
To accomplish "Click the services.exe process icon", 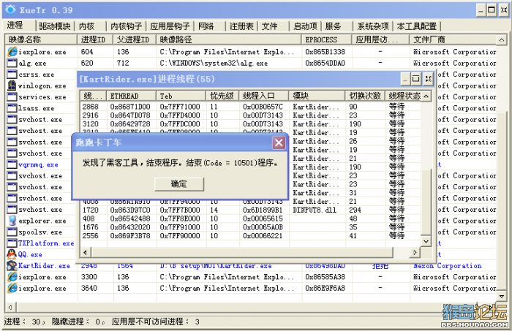I will pyautogui.click(x=12, y=96).
